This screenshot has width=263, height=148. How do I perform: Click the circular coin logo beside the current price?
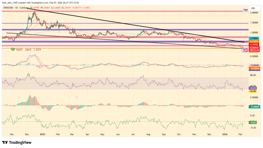point(245,50)
